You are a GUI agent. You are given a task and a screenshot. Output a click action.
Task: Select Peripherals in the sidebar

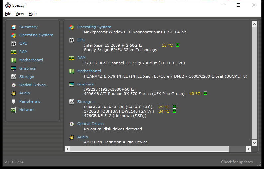pyautogui.click(x=30, y=101)
